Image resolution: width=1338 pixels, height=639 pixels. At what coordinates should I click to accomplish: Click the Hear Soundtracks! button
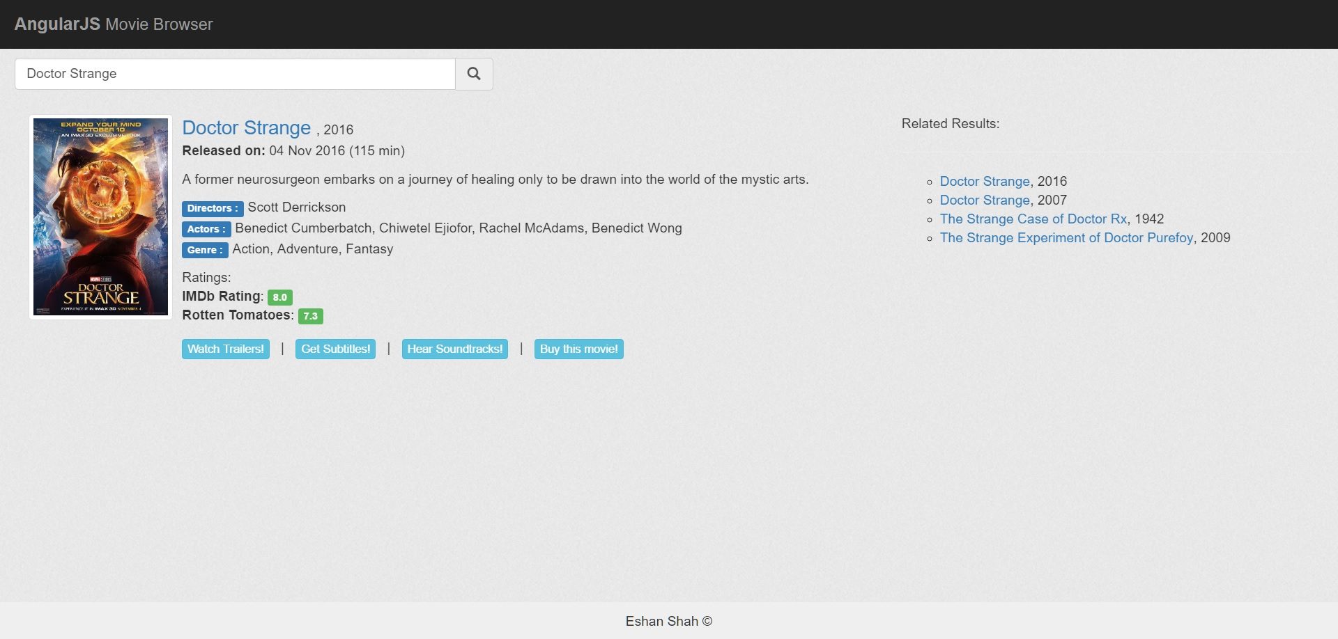tap(454, 349)
